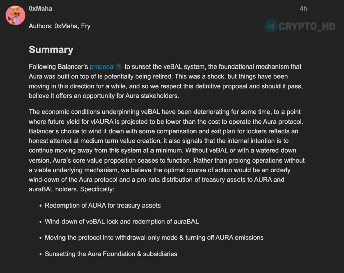Click the "Redemption of AURA for treasury assets" bullet

pyautogui.click(x=102, y=205)
